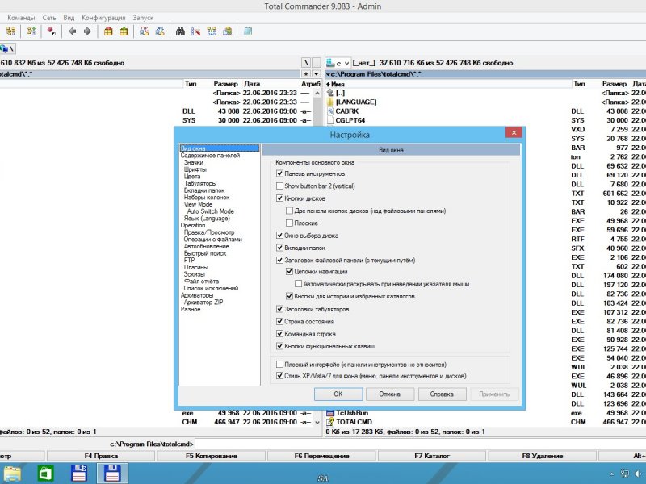Click the Отмена button
Image resolution: width=646 pixels, height=484 pixels.
point(390,394)
